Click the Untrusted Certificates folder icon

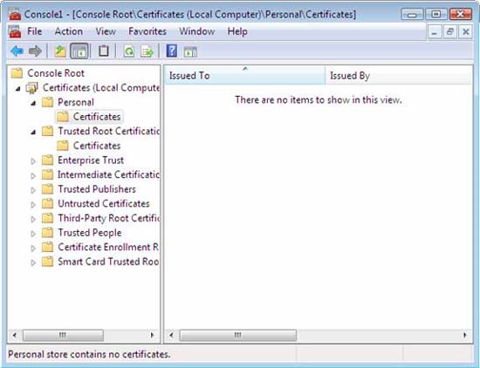(47, 203)
